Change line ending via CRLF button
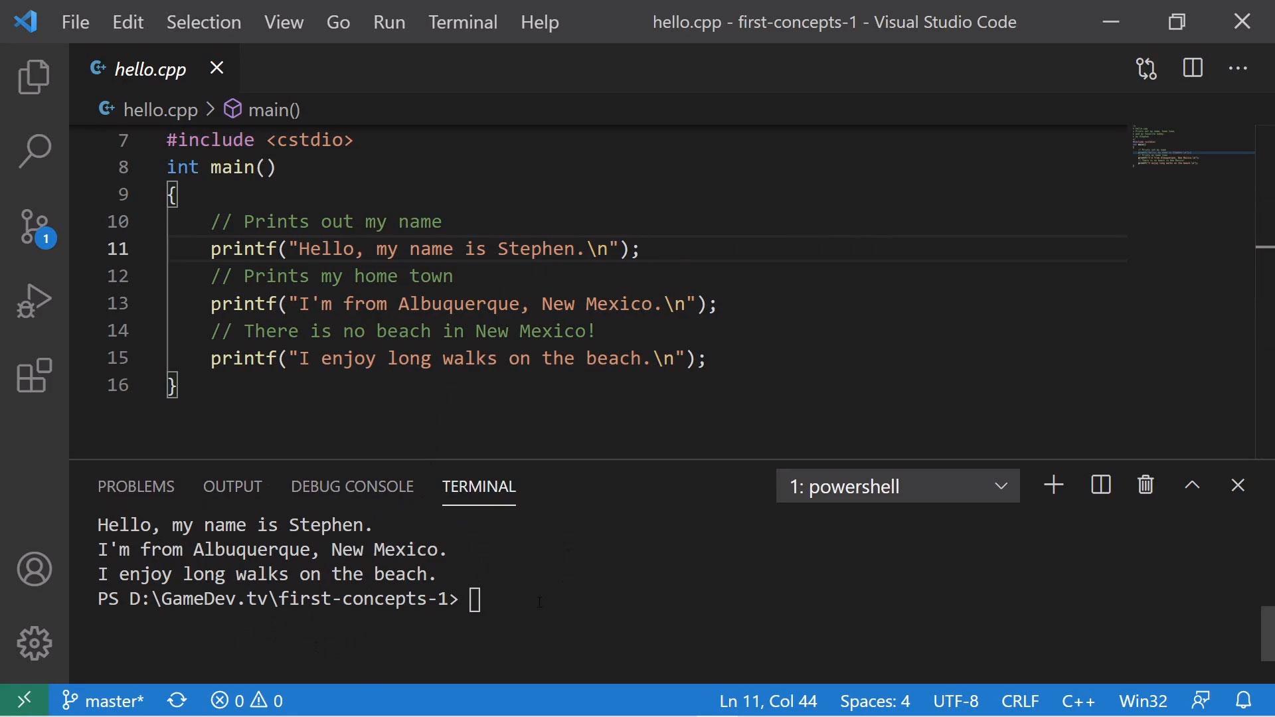1275x717 pixels. [x=1019, y=700]
